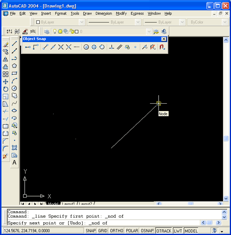
Task: Open Object Snap Settings magnet icon
Action: point(162,47)
